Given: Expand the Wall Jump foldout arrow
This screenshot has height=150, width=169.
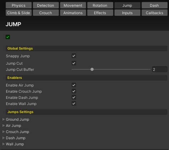Looking at the screenshot, I should tap(4, 144).
